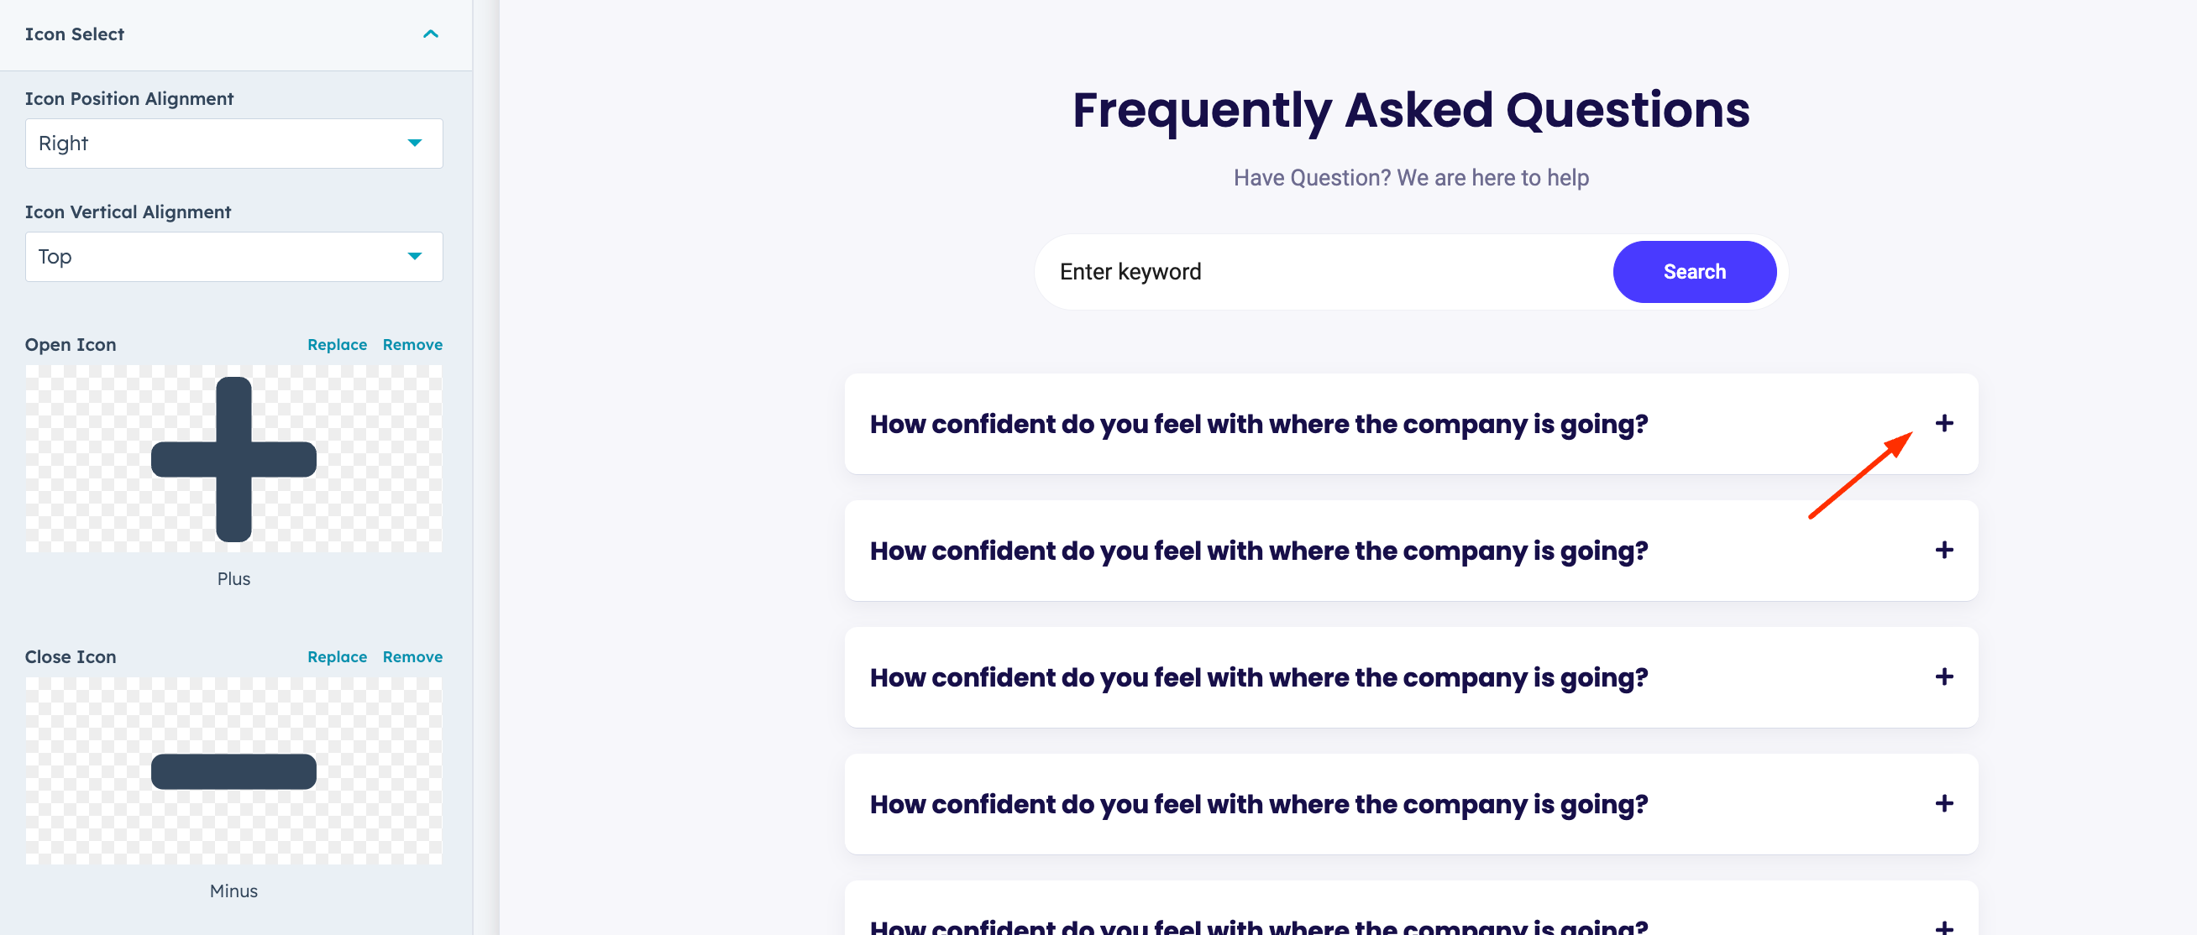Open the Icon Vertical Alignment dropdown
This screenshot has height=935, width=2197.
233,257
